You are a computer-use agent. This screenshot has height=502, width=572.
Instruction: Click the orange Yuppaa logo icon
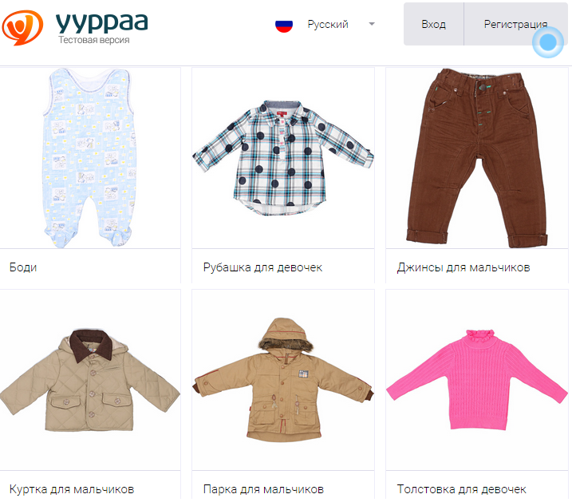click(x=22, y=27)
